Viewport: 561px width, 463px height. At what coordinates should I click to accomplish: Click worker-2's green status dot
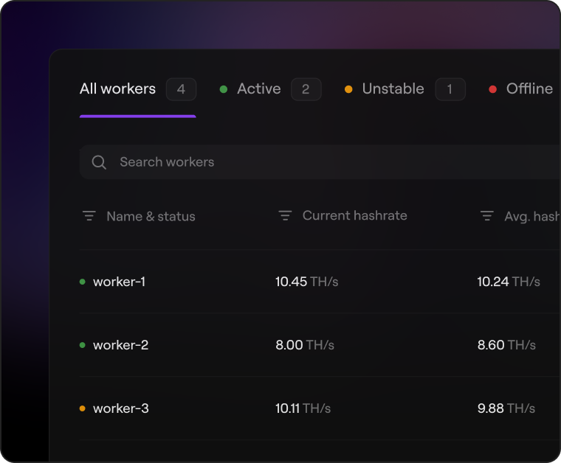pyautogui.click(x=82, y=345)
